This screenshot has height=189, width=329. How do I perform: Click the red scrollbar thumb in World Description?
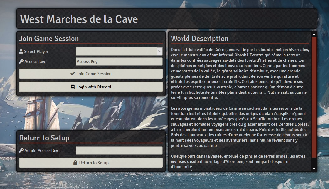[x=314, y=97]
